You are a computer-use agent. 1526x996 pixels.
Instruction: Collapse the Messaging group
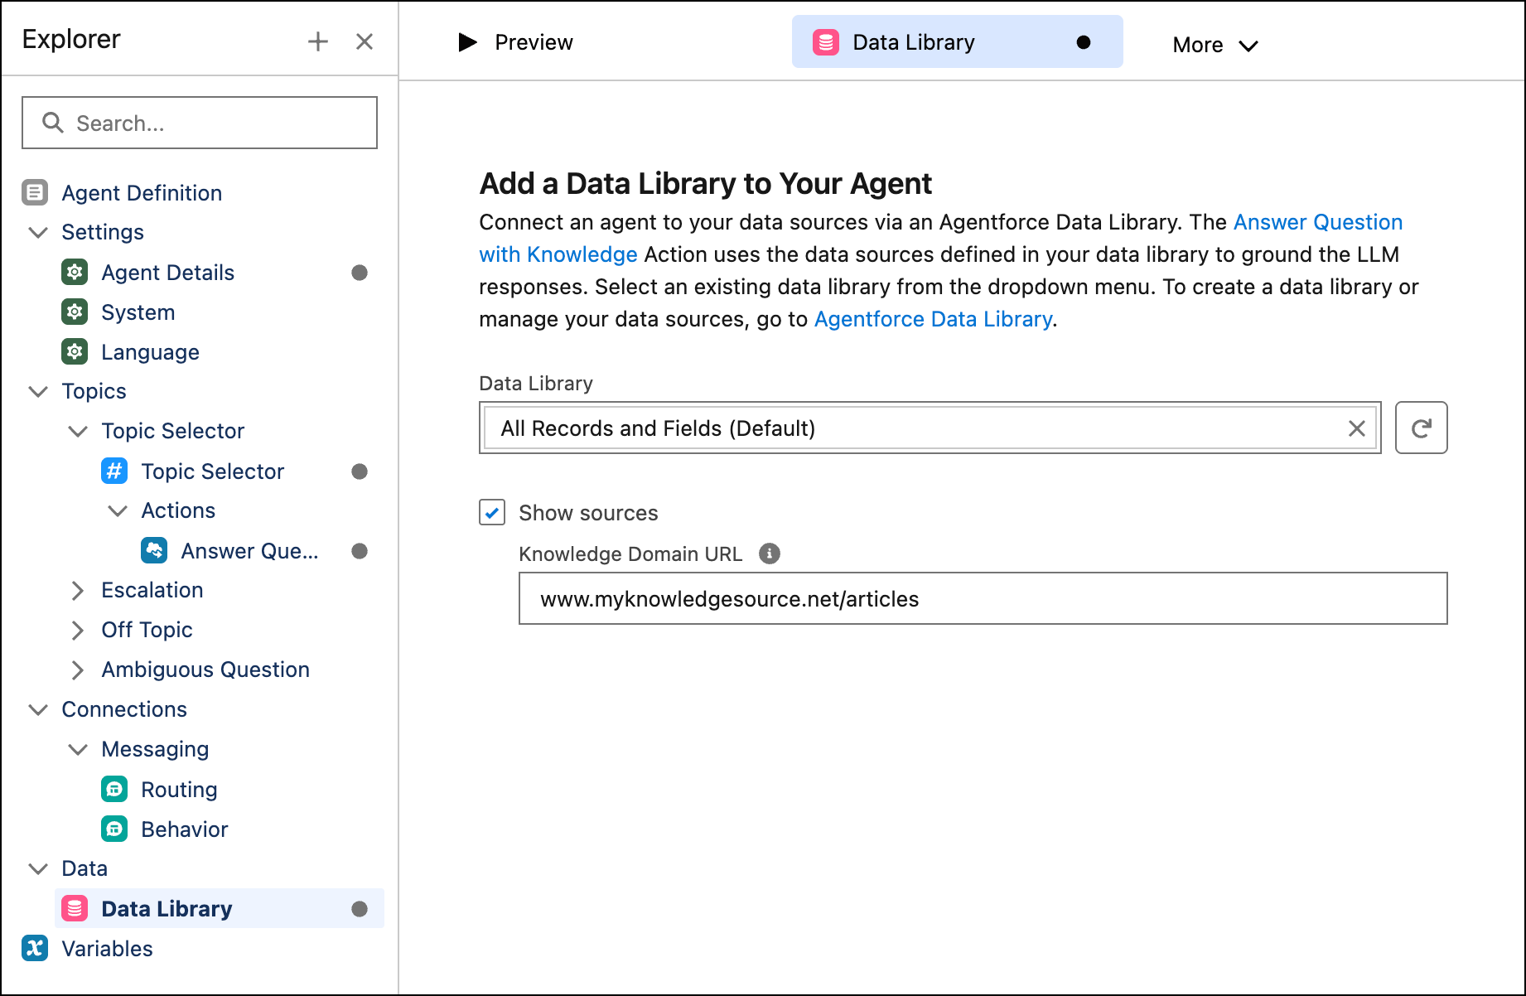click(78, 749)
